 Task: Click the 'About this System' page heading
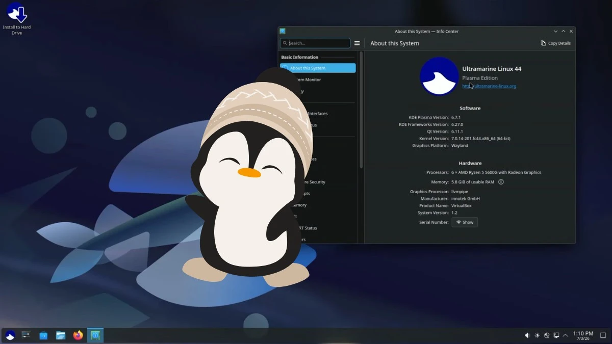[395, 43]
